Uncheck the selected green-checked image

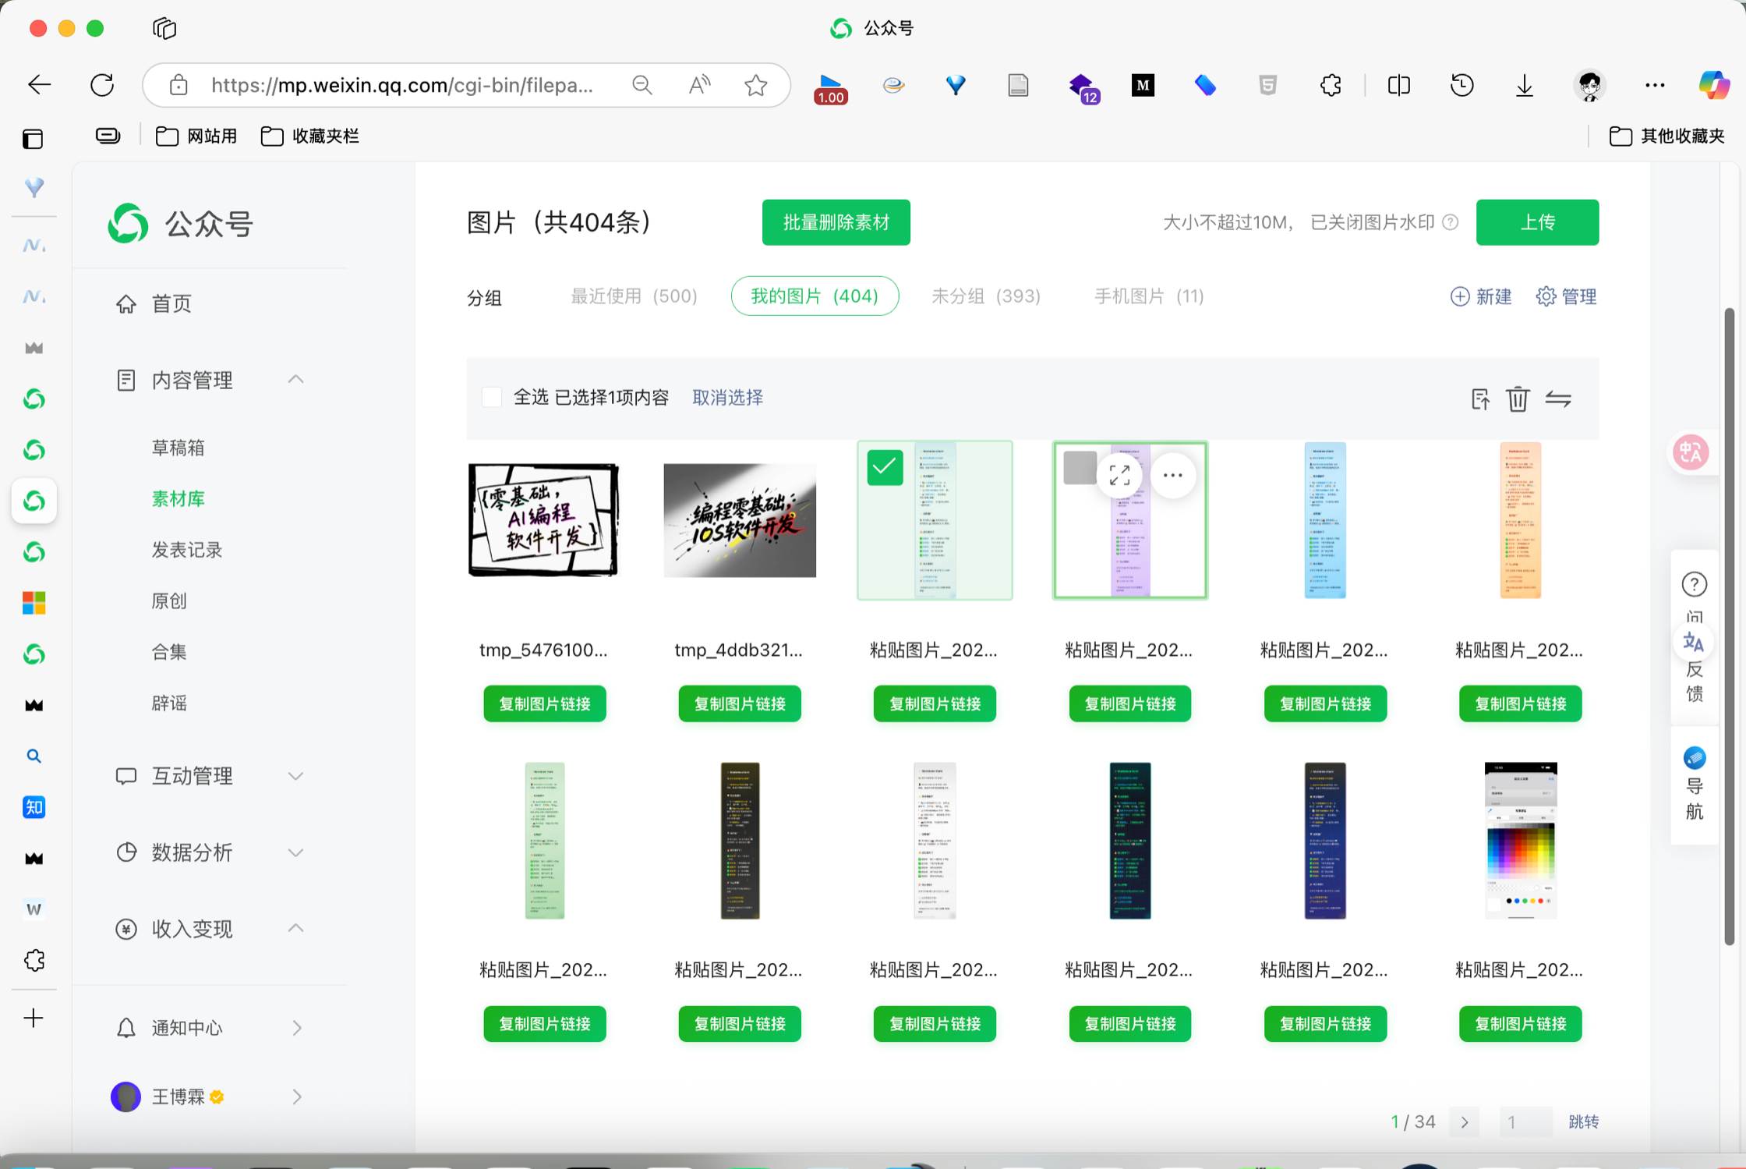click(885, 468)
